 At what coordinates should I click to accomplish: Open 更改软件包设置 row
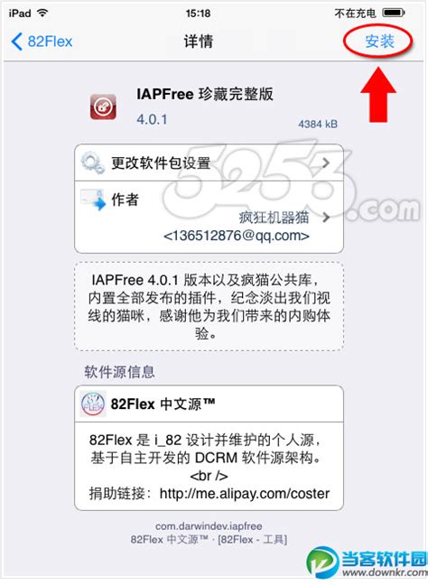(209, 162)
